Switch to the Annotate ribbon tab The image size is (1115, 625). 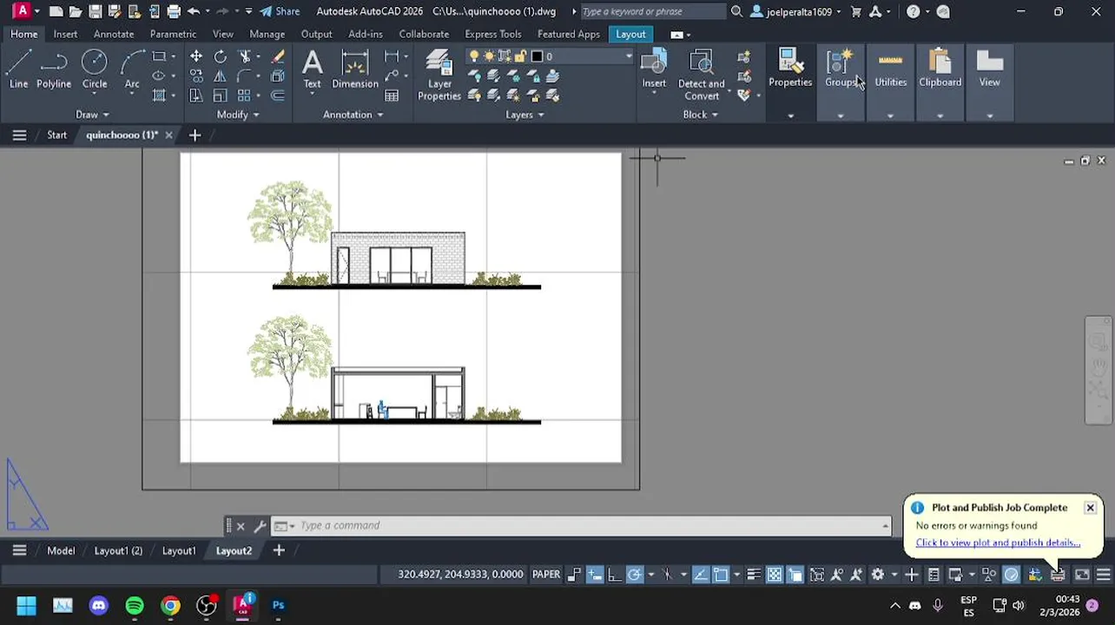click(x=114, y=34)
